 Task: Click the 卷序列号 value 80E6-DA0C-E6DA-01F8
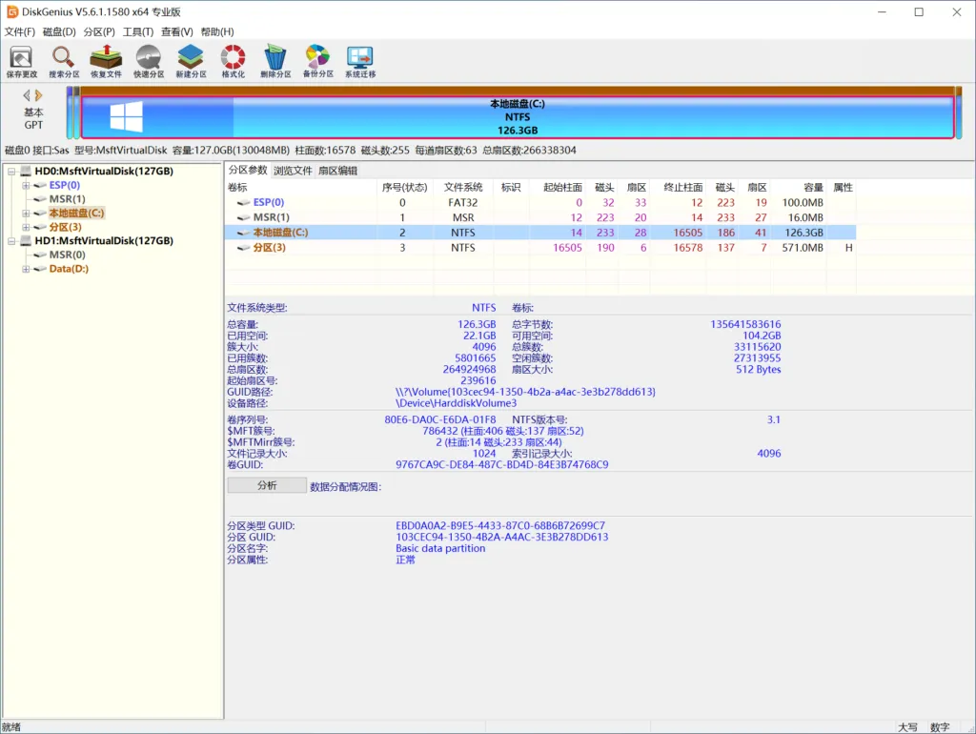(x=440, y=419)
